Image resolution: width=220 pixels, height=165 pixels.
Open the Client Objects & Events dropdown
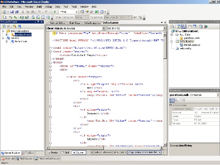pyautogui.click(x=75, y=28)
